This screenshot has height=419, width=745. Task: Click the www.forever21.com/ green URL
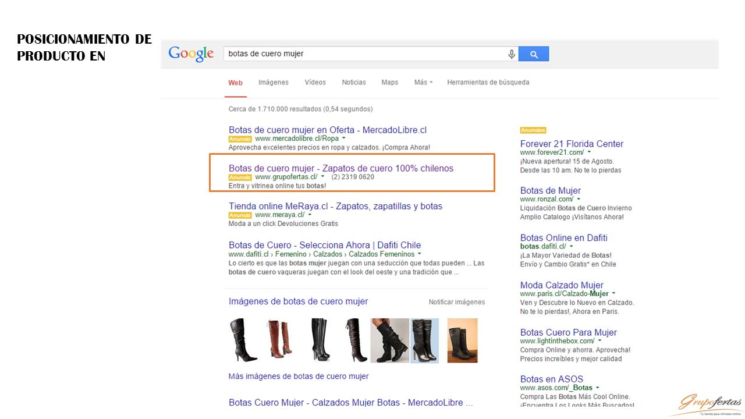552,152
